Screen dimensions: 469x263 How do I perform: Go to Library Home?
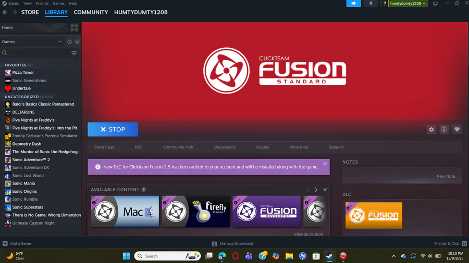click(x=33, y=28)
